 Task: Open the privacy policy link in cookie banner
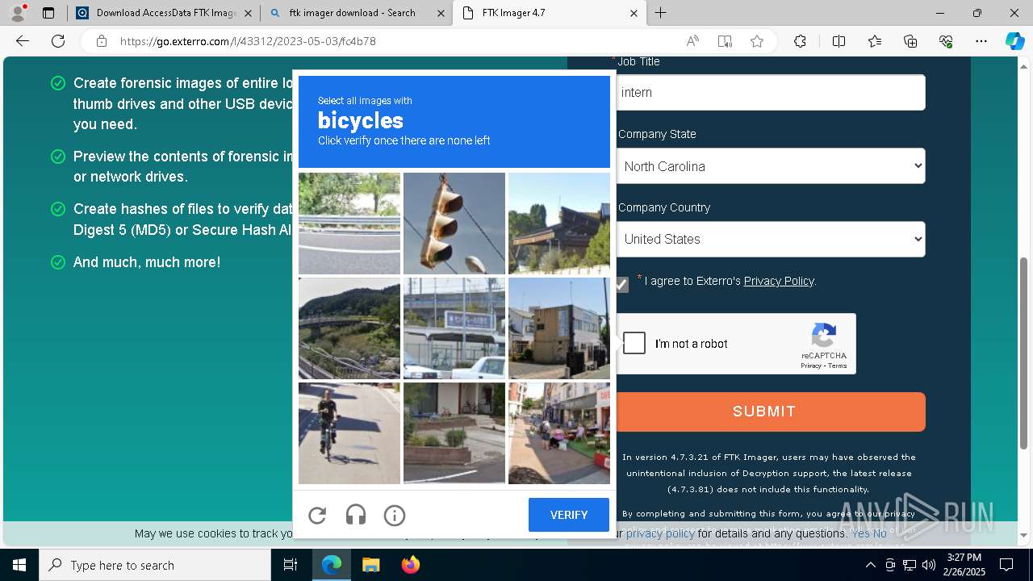pyautogui.click(x=660, y=533)
